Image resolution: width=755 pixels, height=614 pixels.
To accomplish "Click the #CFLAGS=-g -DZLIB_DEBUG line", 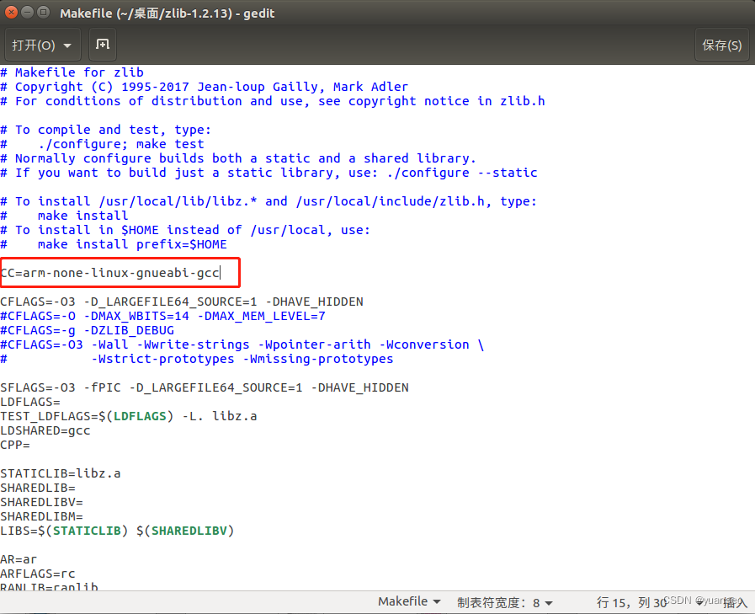I will [88, 331].
